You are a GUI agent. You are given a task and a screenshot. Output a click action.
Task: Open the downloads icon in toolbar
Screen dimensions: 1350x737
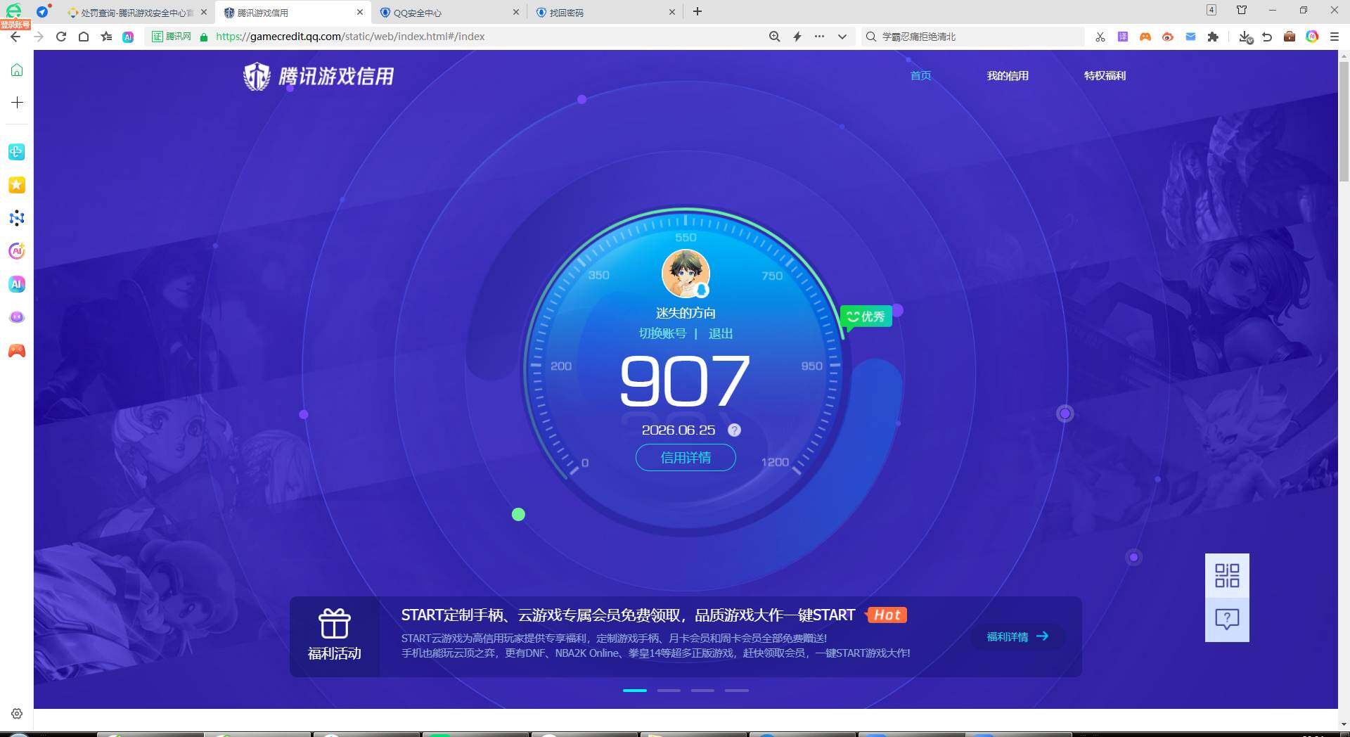(x=1245, y=37)
